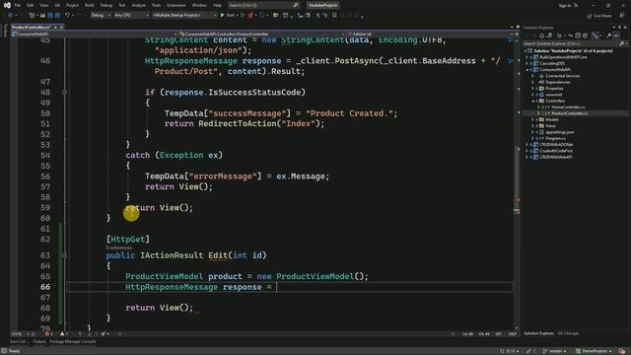Open the ConsumeWebAPI project navigation dropdown

point(94,35)
